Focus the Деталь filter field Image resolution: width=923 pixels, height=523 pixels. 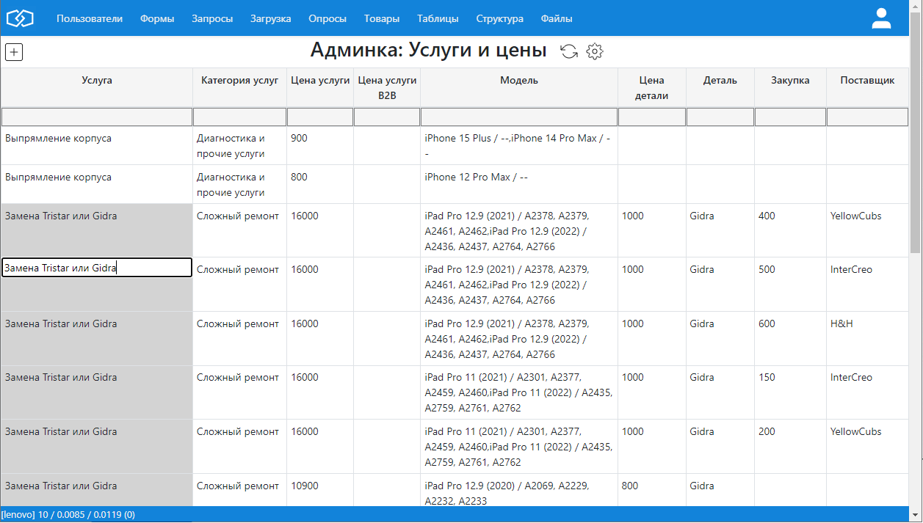[x=720, y=117]
